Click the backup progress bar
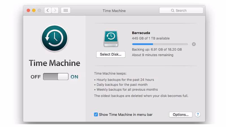 pos(160,44)
